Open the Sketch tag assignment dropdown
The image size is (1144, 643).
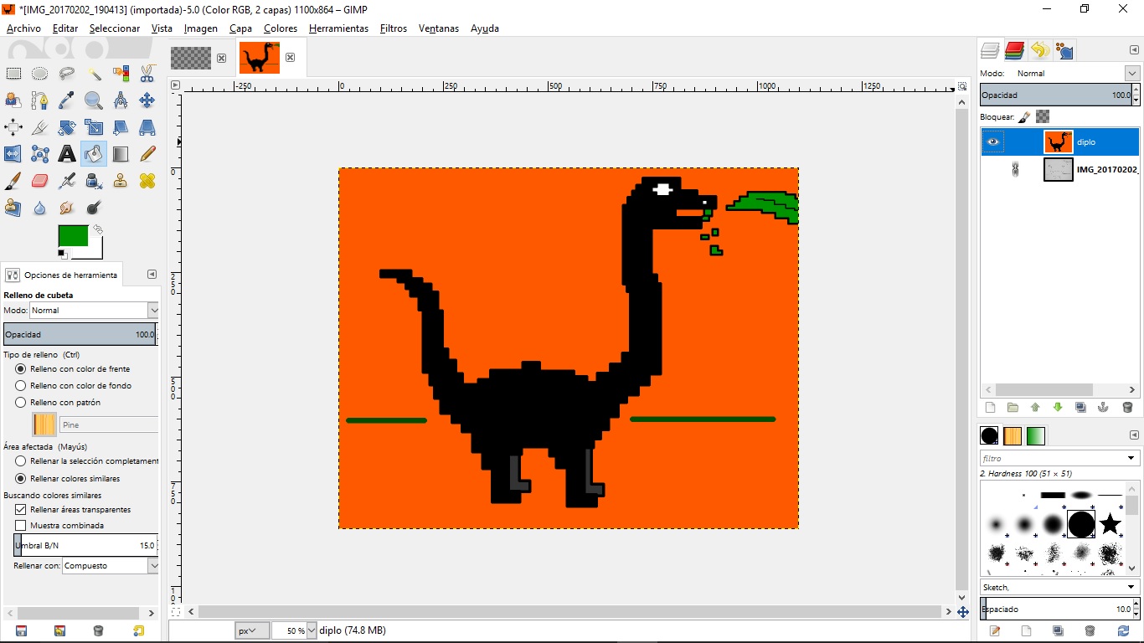1132,588
